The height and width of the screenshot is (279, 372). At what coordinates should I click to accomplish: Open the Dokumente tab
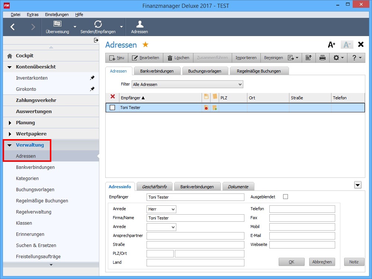click(238, 187)
